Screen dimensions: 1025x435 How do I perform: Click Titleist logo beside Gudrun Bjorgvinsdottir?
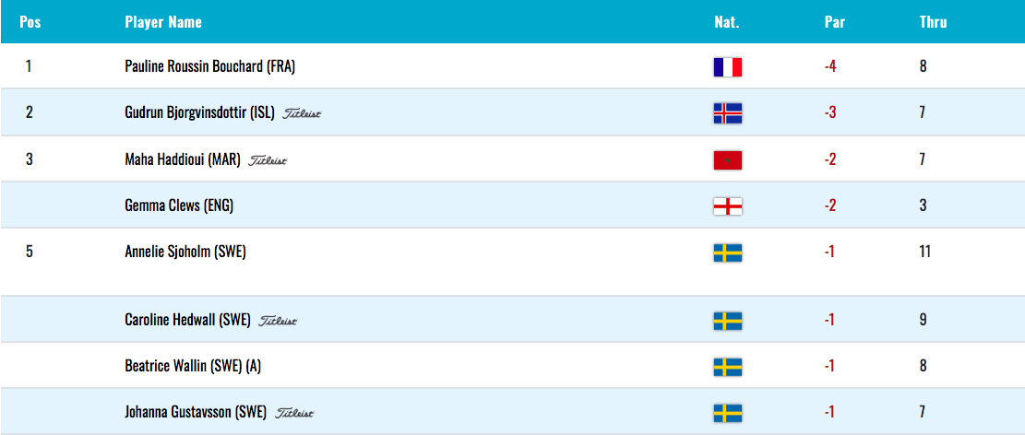302,113
